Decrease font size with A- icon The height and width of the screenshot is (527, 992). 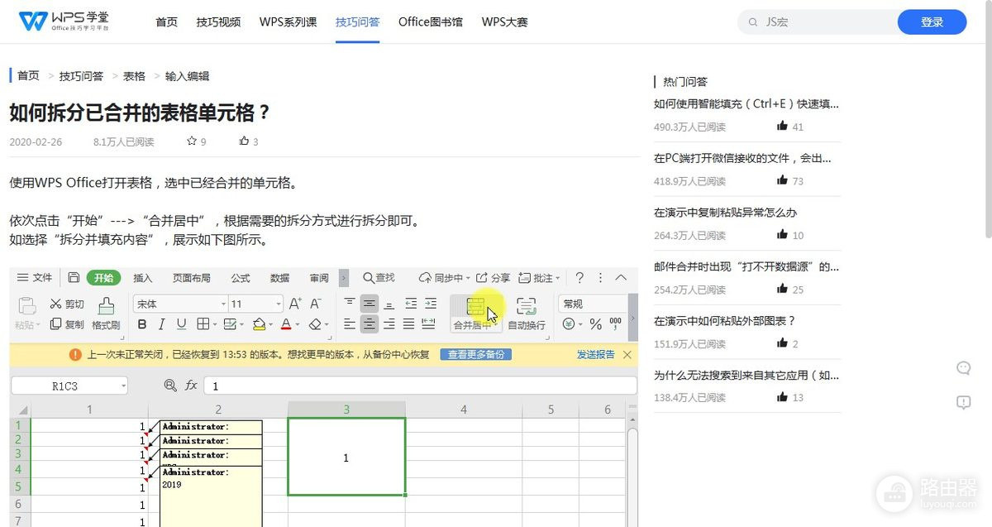click(x=317, y=304)
